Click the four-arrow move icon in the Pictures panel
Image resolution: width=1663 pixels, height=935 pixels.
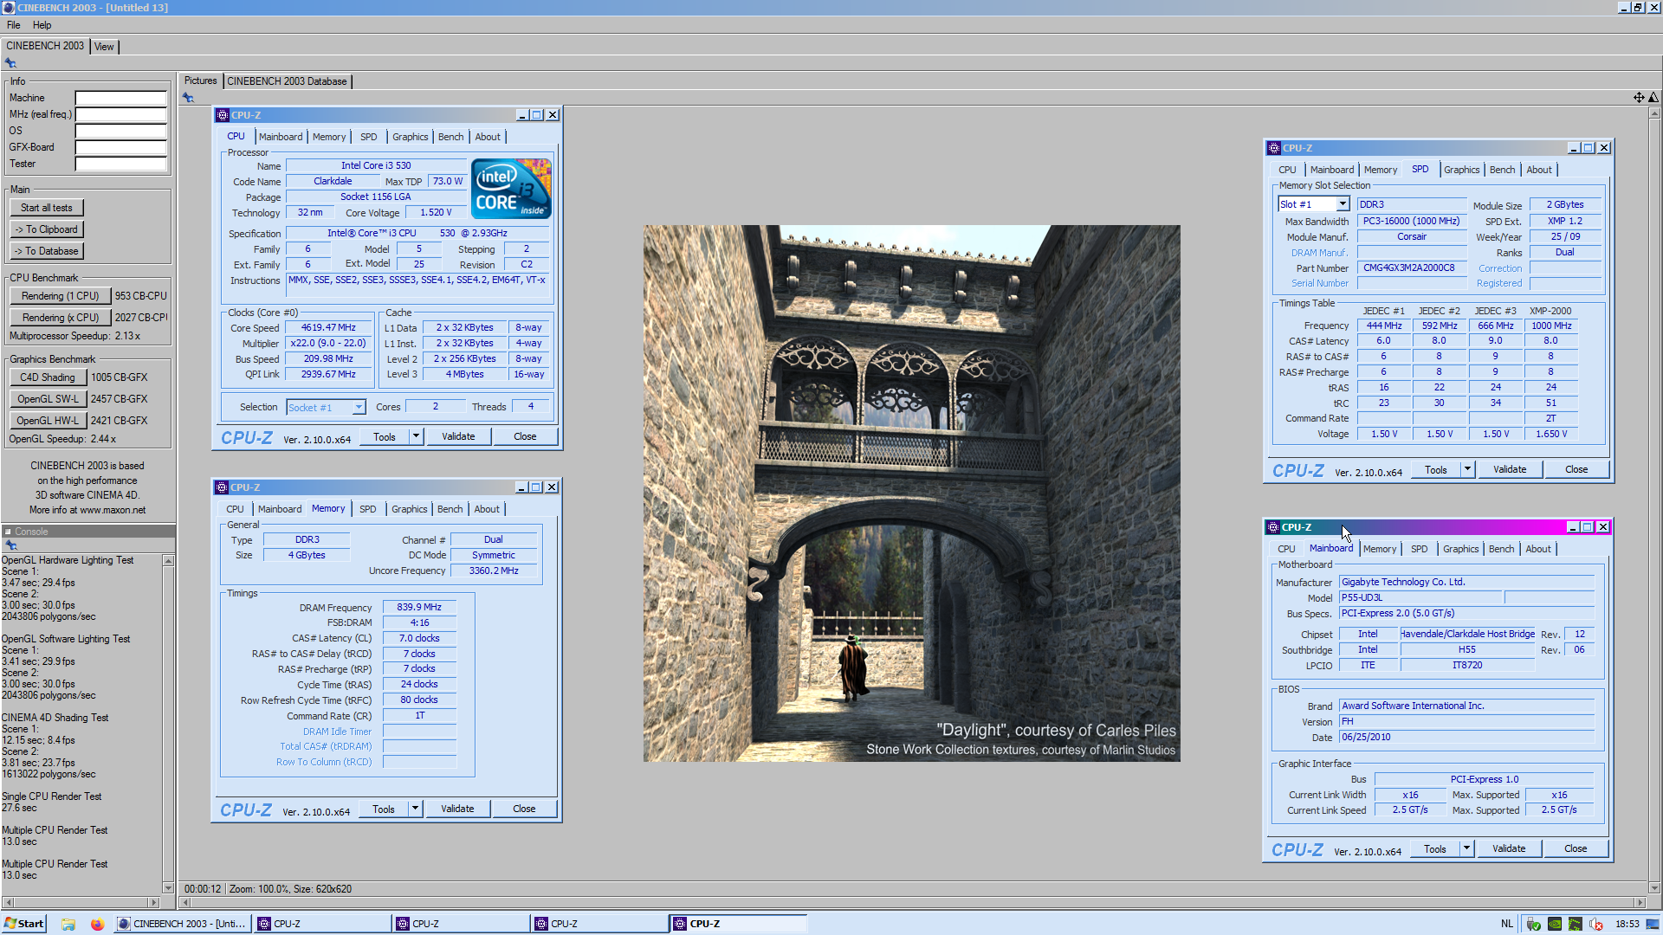pyautogui.click(x=1639, y=98)
